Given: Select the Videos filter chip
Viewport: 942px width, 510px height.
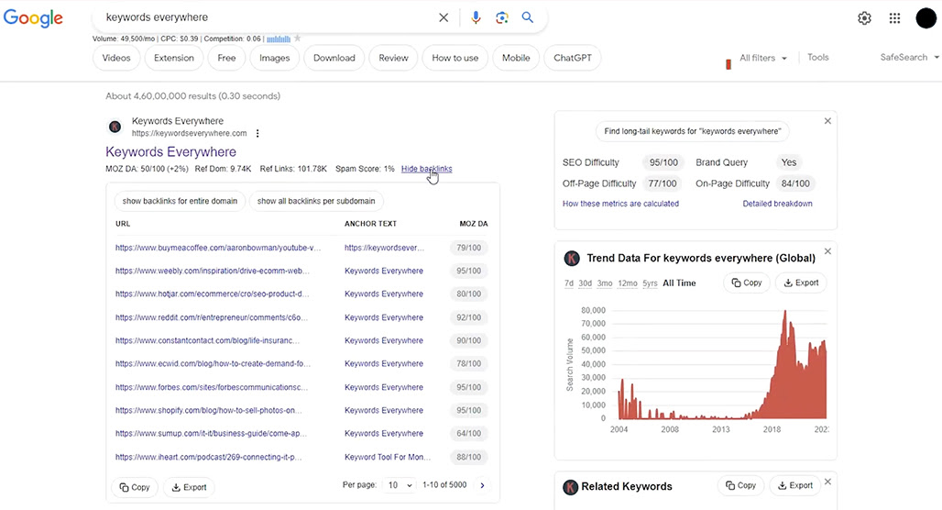Looking at the screenshot, I should point(116,58).
